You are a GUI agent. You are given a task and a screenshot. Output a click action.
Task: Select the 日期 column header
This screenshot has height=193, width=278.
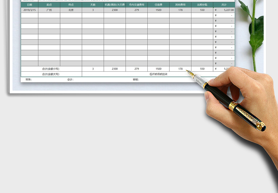(x=30, y=5)
